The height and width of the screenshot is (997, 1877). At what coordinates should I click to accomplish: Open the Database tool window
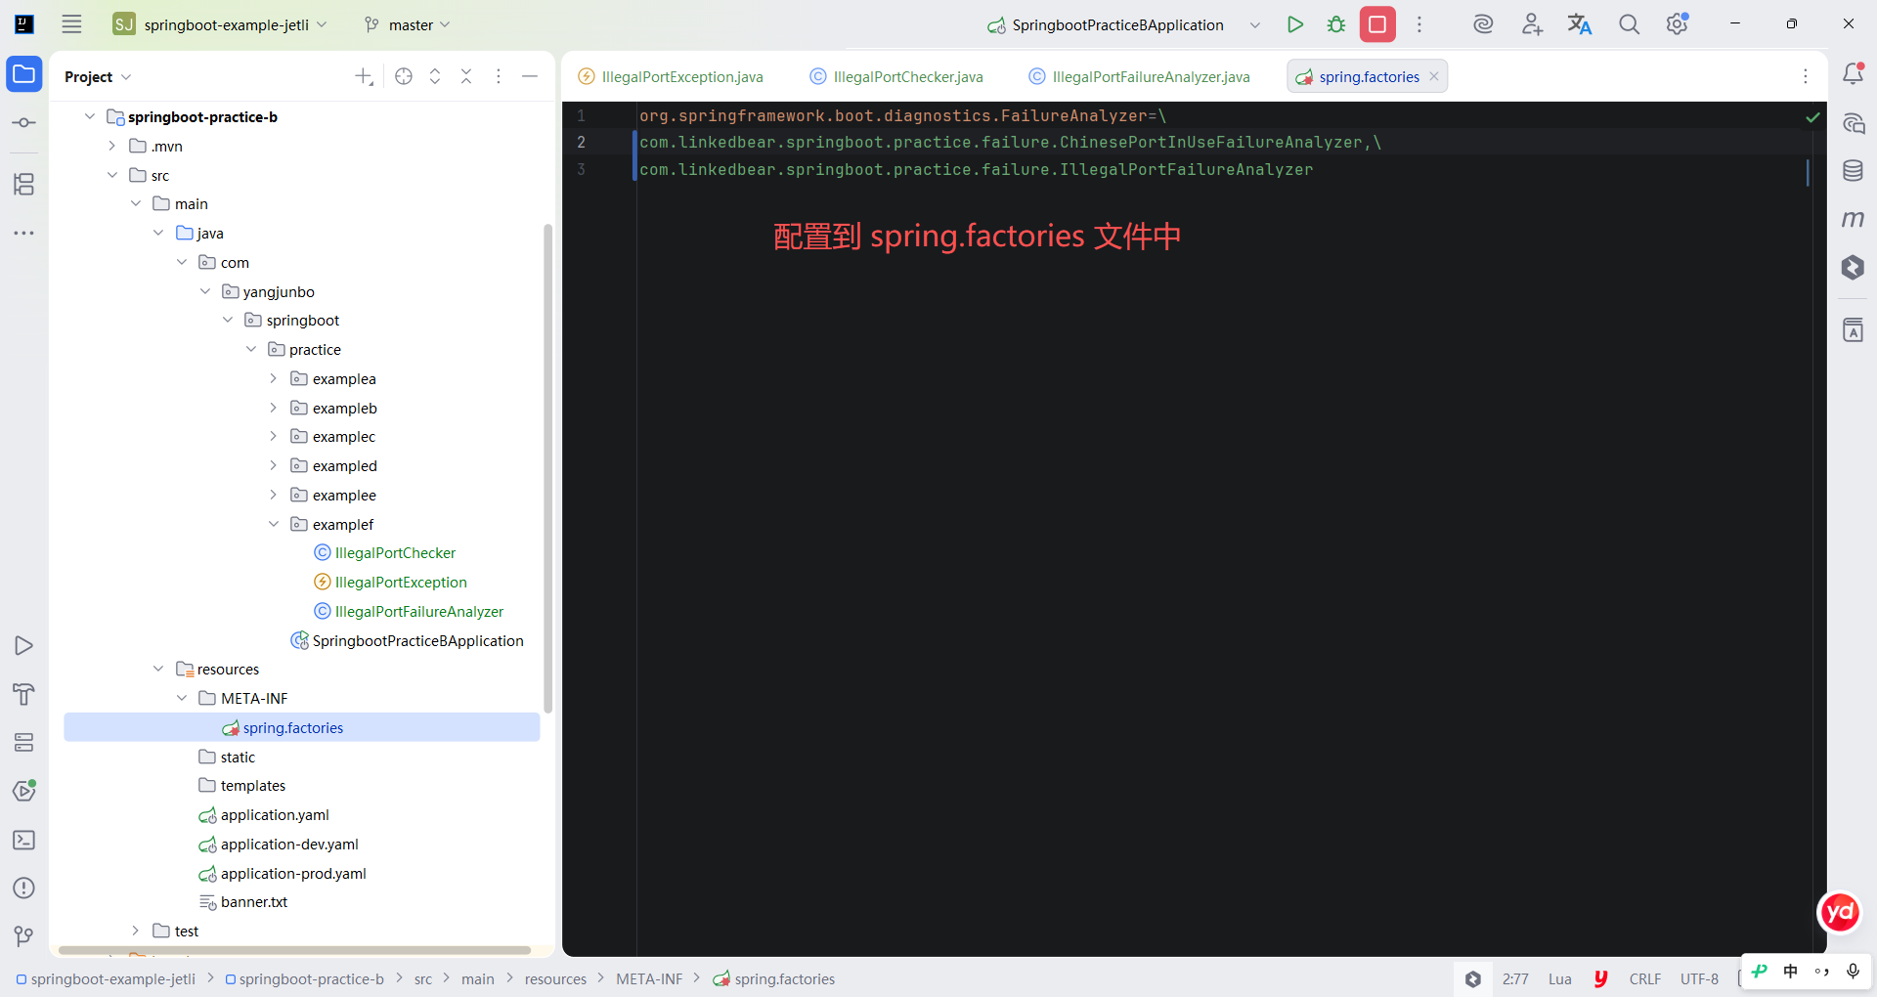(x=1853, y=171)
